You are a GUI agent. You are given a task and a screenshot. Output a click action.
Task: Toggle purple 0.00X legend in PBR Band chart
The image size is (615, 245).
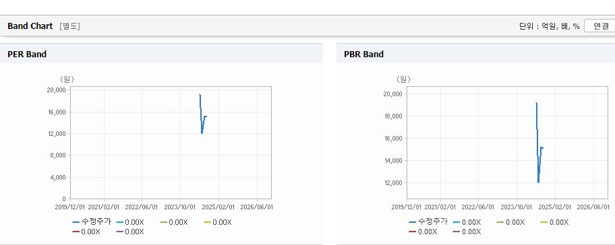pos(467,232)
